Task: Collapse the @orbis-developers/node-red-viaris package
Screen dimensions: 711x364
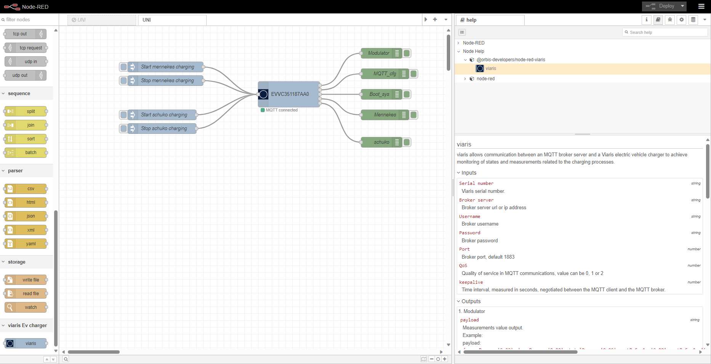Action: (x=465, y=60)
